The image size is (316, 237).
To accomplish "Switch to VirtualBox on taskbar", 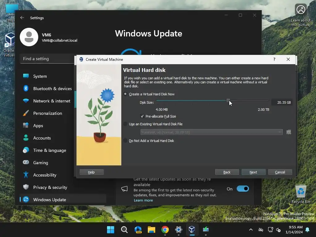I will tap(192, 230).
